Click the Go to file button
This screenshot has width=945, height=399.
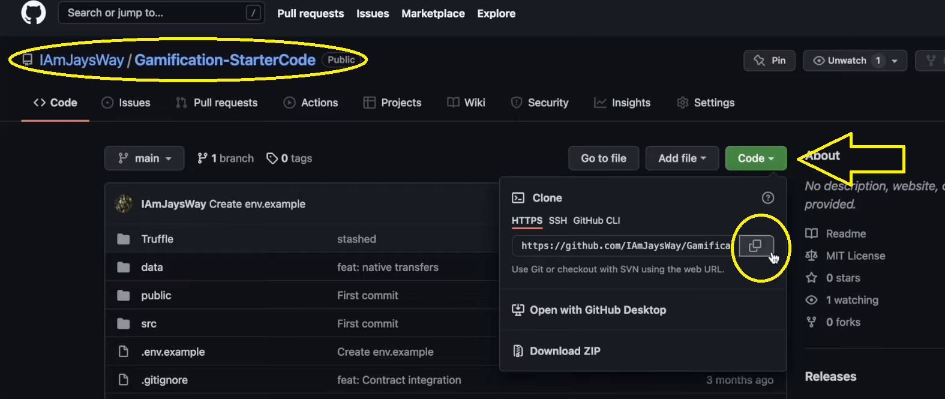604,158
